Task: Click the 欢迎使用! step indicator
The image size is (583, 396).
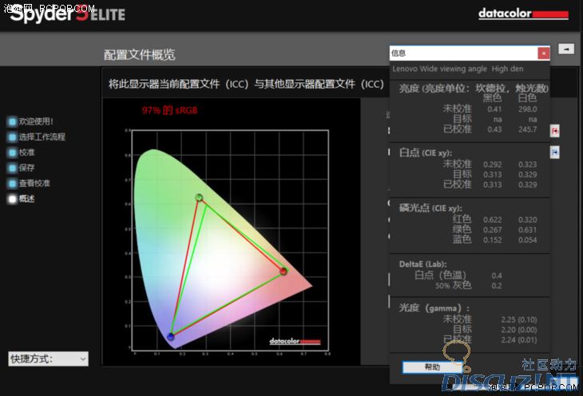Action: click(x=12, y=121)
